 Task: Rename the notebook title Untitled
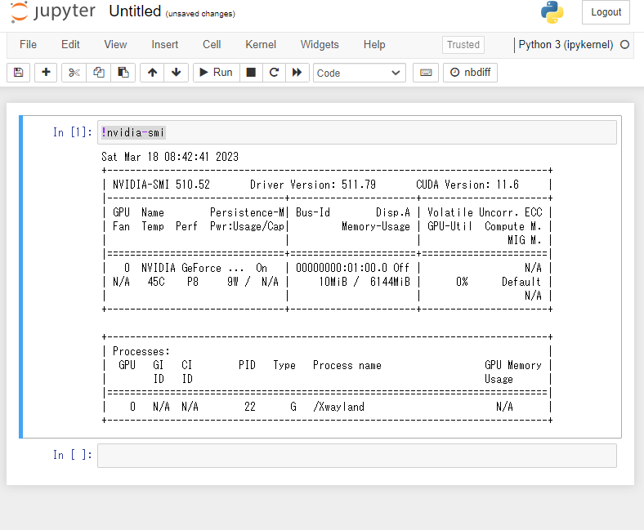tap(135, 11)
